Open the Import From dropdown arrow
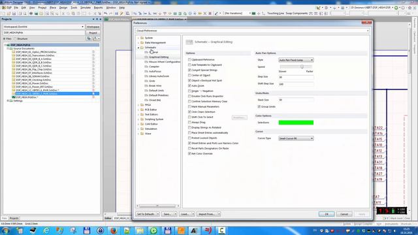This screenshot has width=418, height=235. (x=219, y=214)
